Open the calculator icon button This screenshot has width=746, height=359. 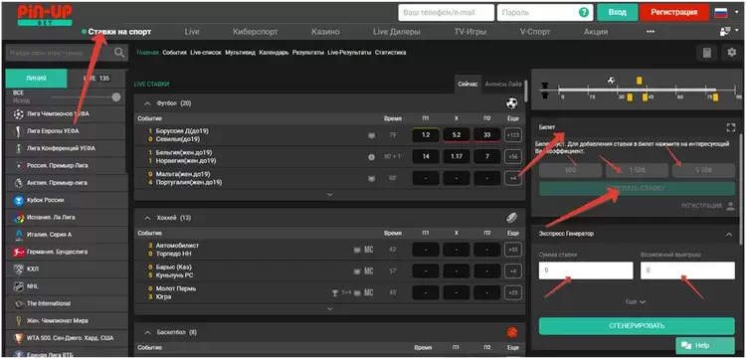click(706, 53)
